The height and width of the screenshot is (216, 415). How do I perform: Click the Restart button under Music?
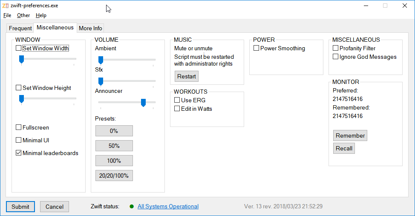[x=186, y=77]
